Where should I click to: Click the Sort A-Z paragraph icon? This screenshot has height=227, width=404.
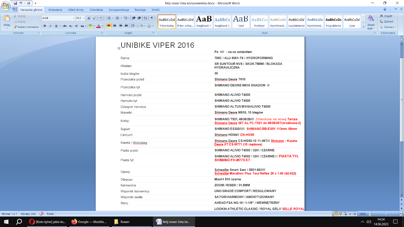tap(145, 18)
